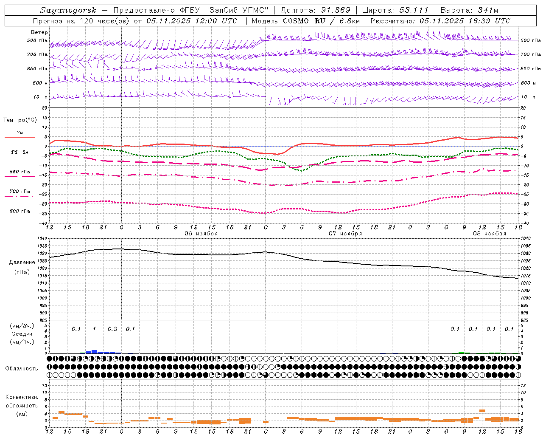Click the '850 гПа' temperature legend entry
543x435 pixels.
20,172
